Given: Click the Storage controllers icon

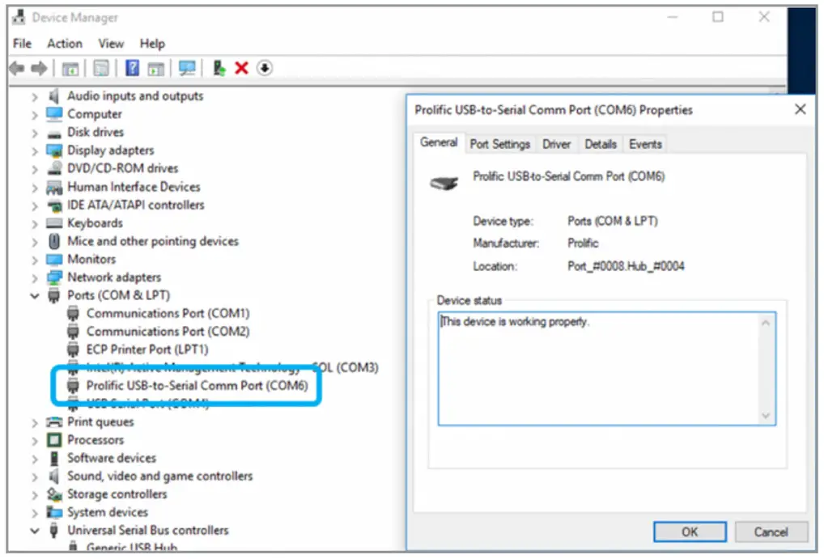Looking at the screenshot, I should coord(54,494).
